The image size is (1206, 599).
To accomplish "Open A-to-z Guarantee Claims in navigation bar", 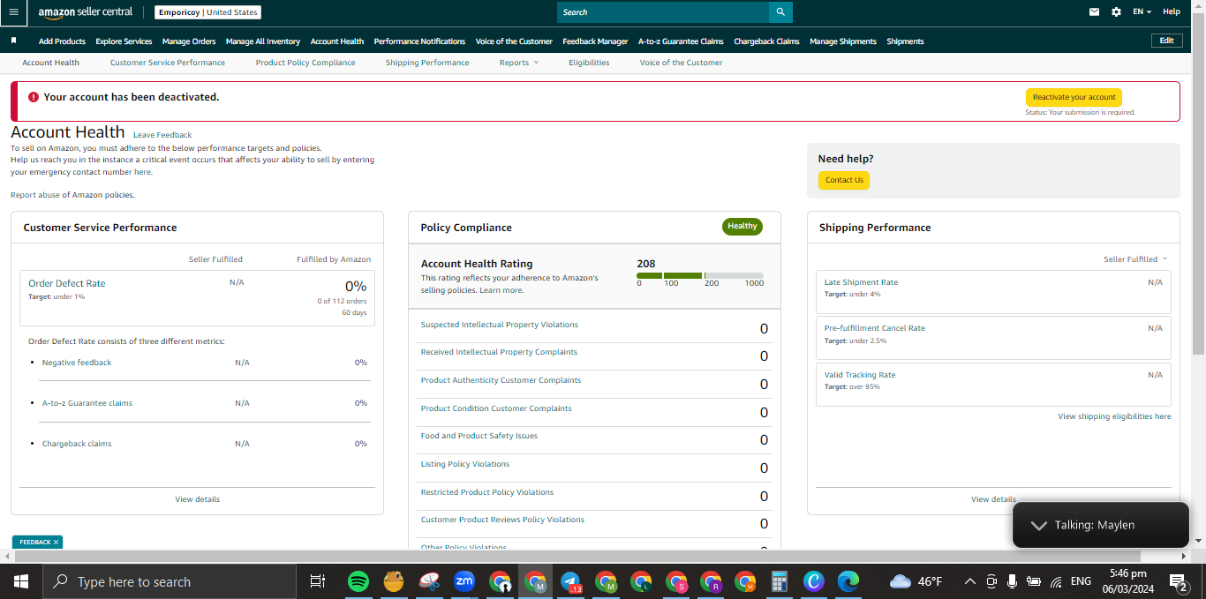I will click(681, 41).
